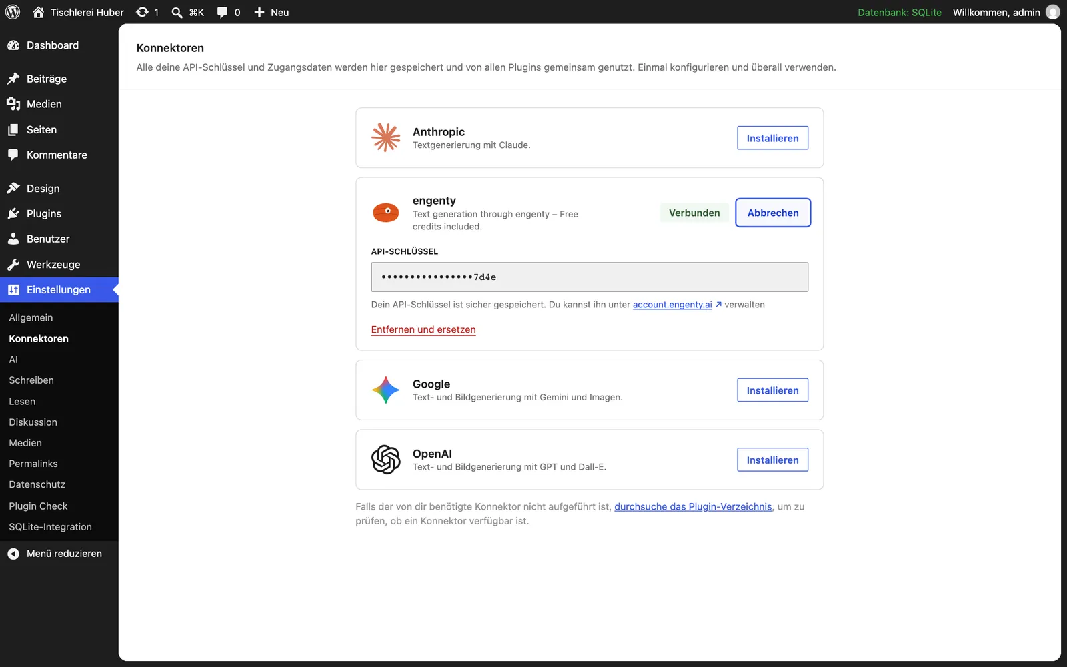Open Diskussion settings submenu
1067x667 pixels.
point(33,422)
